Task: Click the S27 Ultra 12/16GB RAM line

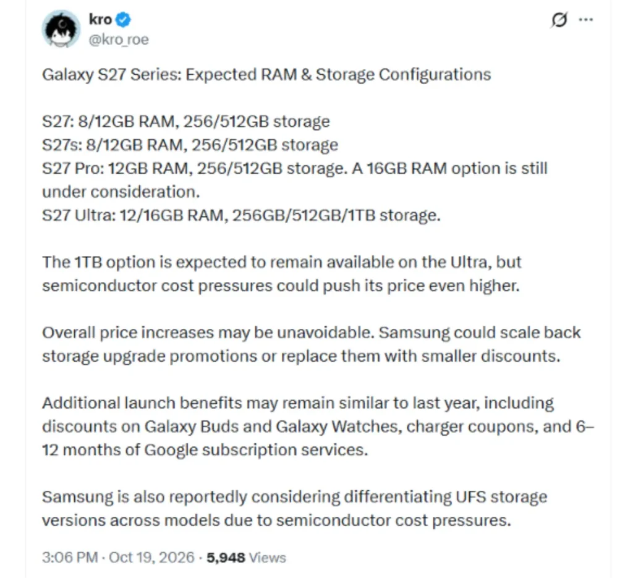Action: click(242, 215)
